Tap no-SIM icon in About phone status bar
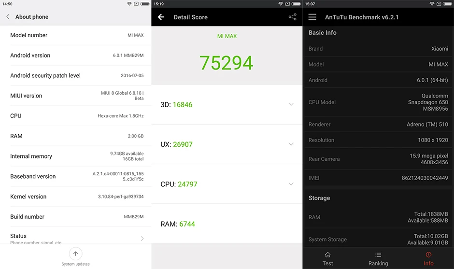454x269 pixels. coord(136,4)
